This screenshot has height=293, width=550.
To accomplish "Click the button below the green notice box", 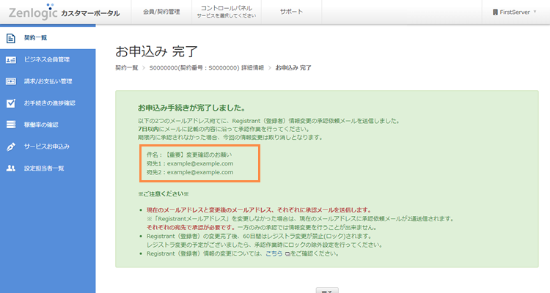I will [327, 290].
